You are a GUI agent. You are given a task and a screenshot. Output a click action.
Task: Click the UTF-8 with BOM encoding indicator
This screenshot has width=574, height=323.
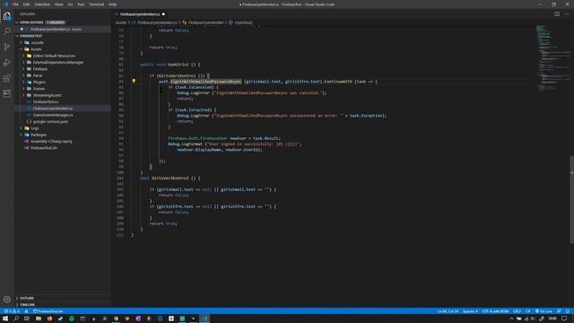495,311
